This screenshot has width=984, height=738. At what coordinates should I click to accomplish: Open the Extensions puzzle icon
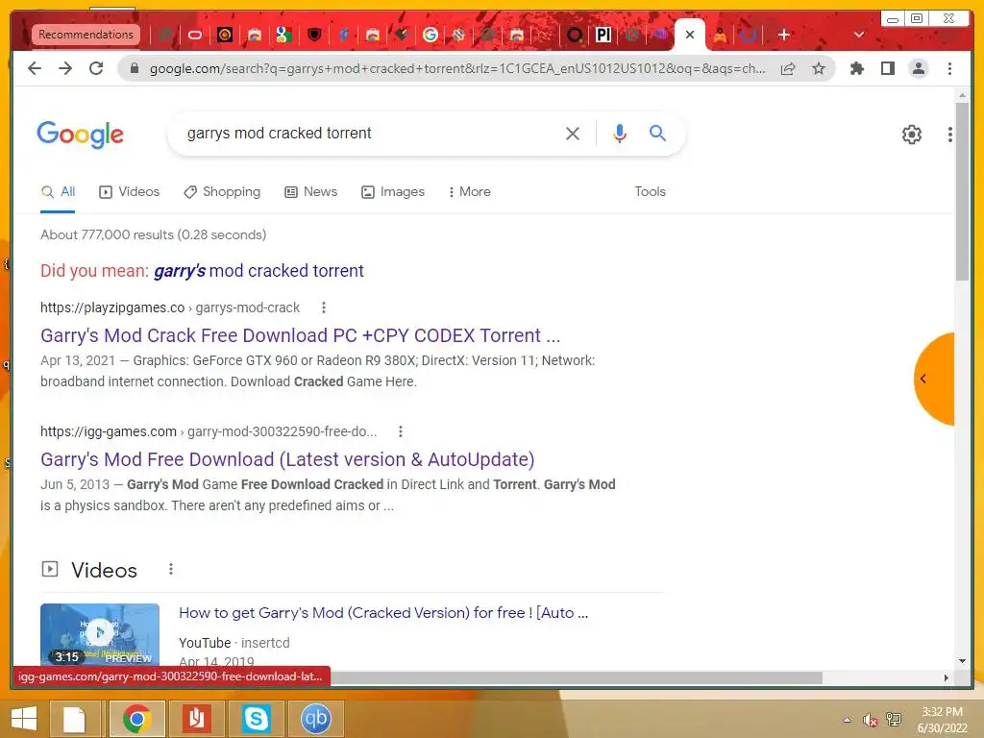856,68
